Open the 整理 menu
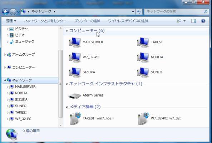 (x=11, y=21)
